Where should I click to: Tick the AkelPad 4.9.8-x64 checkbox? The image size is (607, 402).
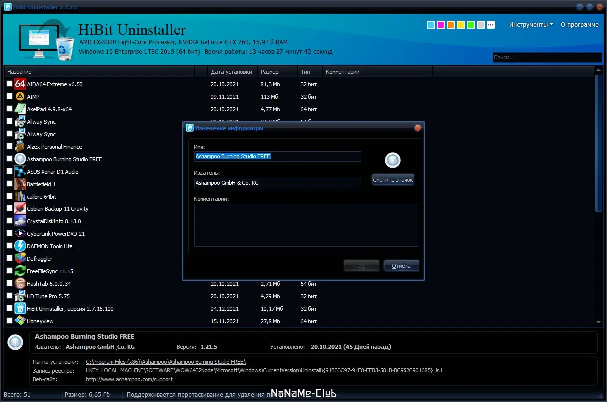click(x=9, y=109)
